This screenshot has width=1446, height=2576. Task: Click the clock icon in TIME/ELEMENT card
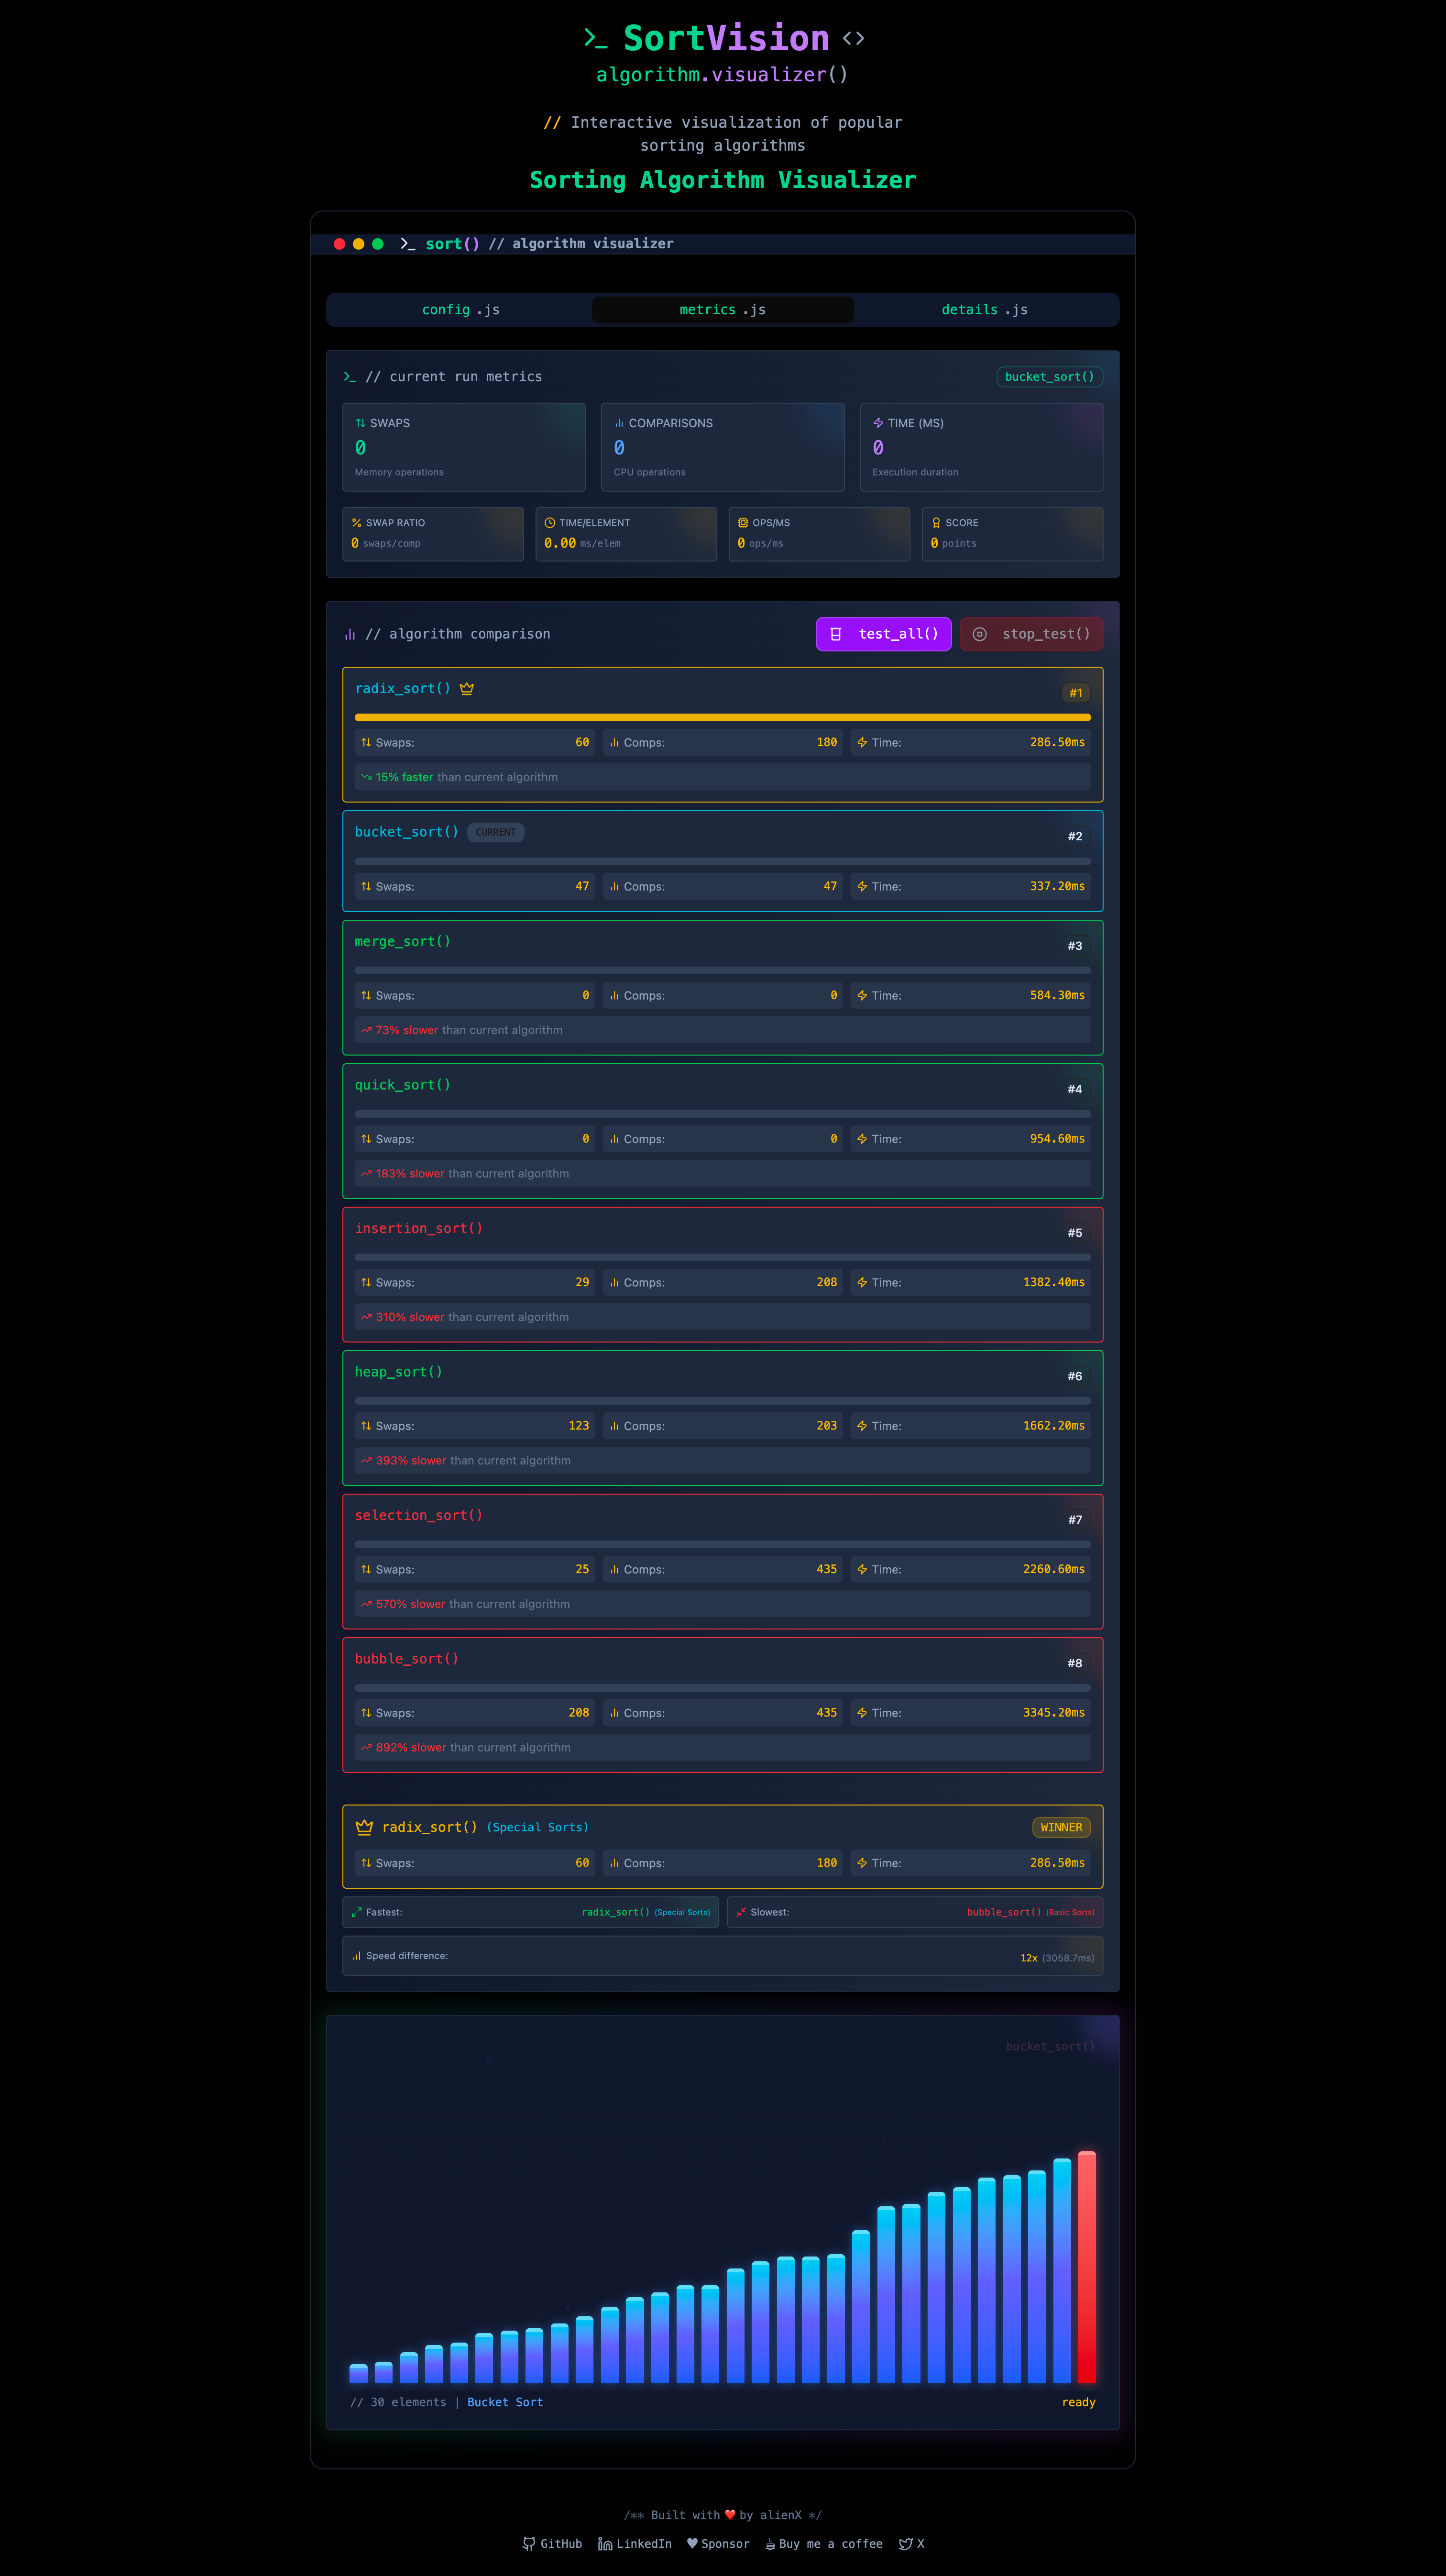[x=549, y=523]
